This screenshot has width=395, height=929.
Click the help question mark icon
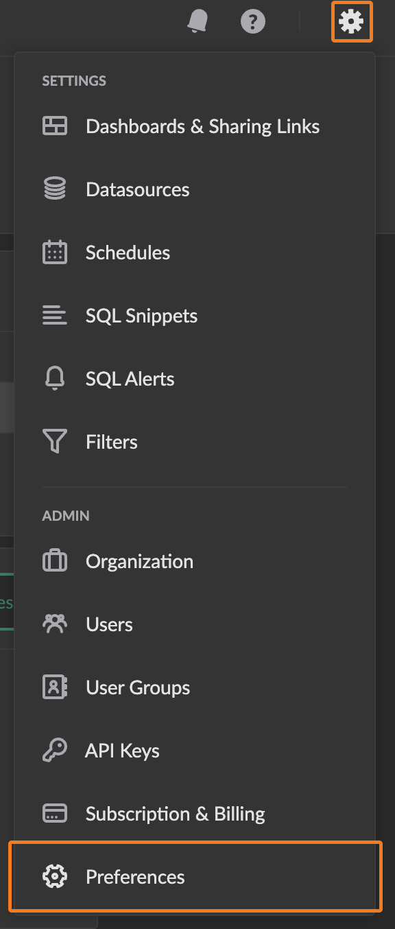pos(253,22)
